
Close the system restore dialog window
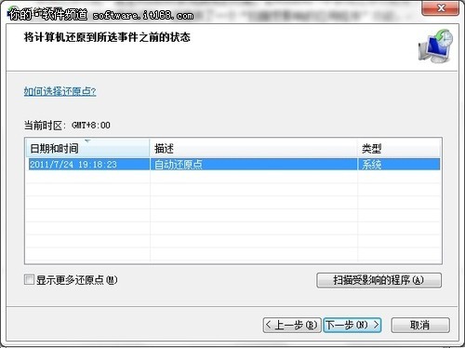[x=440, y=8]
